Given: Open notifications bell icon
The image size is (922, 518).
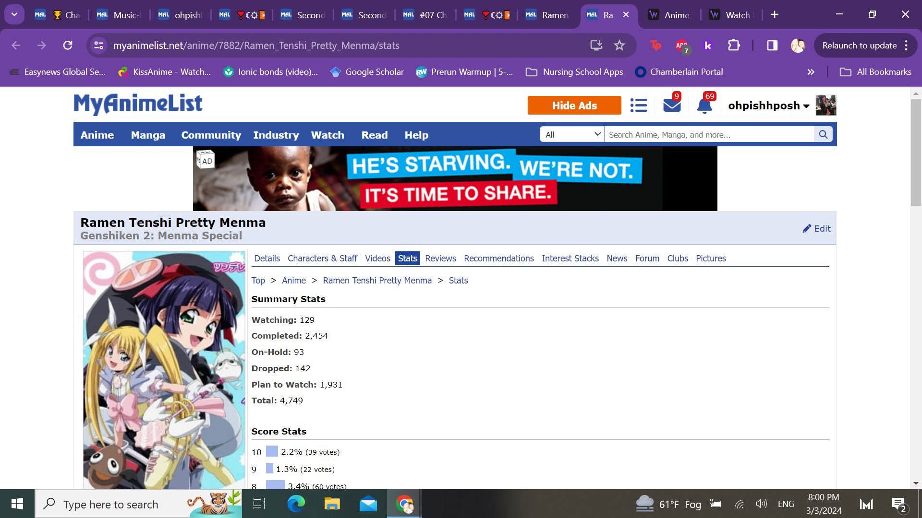Looking at the screenshot, I should point(704,105).
